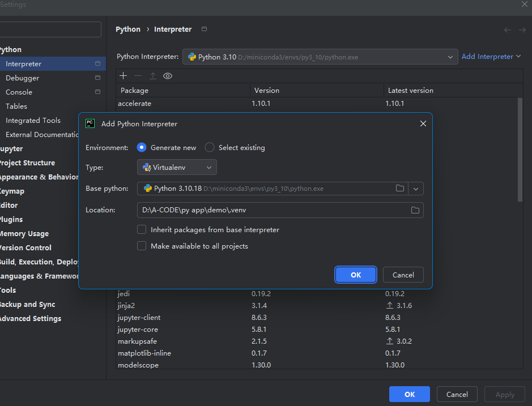Viewport: 532px width, 406px height.
Task: Open the Python Interpreter combo box
Action: pyautogui.click(x=320, y=57)
